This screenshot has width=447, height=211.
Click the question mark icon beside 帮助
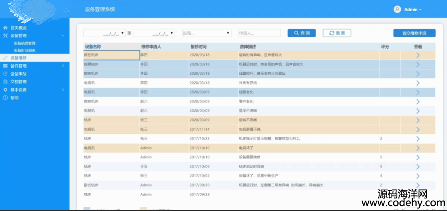coord(5,98)
